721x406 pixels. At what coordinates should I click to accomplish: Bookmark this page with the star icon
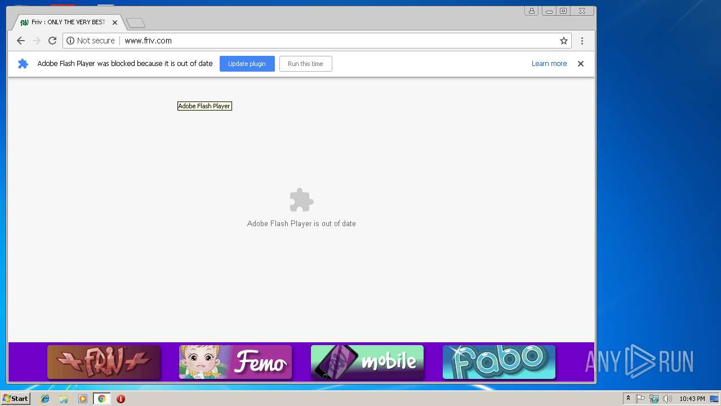tap(563, 41)
